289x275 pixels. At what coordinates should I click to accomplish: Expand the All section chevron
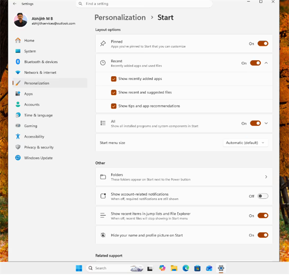pos(266,123)
